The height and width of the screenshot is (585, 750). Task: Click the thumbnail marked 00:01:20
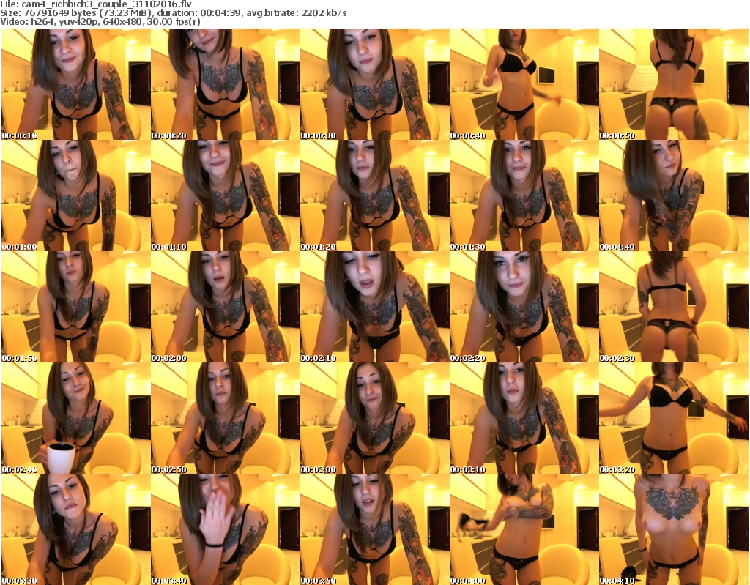click(x=374, y=195)
